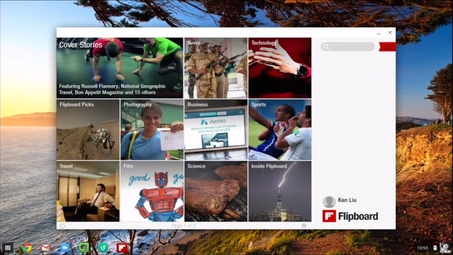Open the red hamburger menu ribbon
Screen dimensions: 453x255
coord(387,47)
